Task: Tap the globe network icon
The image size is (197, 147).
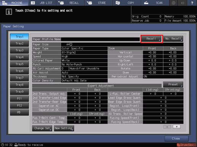Action: point(173,3)
